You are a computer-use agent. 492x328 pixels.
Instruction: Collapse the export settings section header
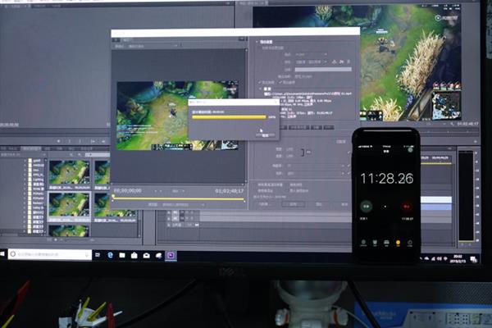click(x=257, y=42)
